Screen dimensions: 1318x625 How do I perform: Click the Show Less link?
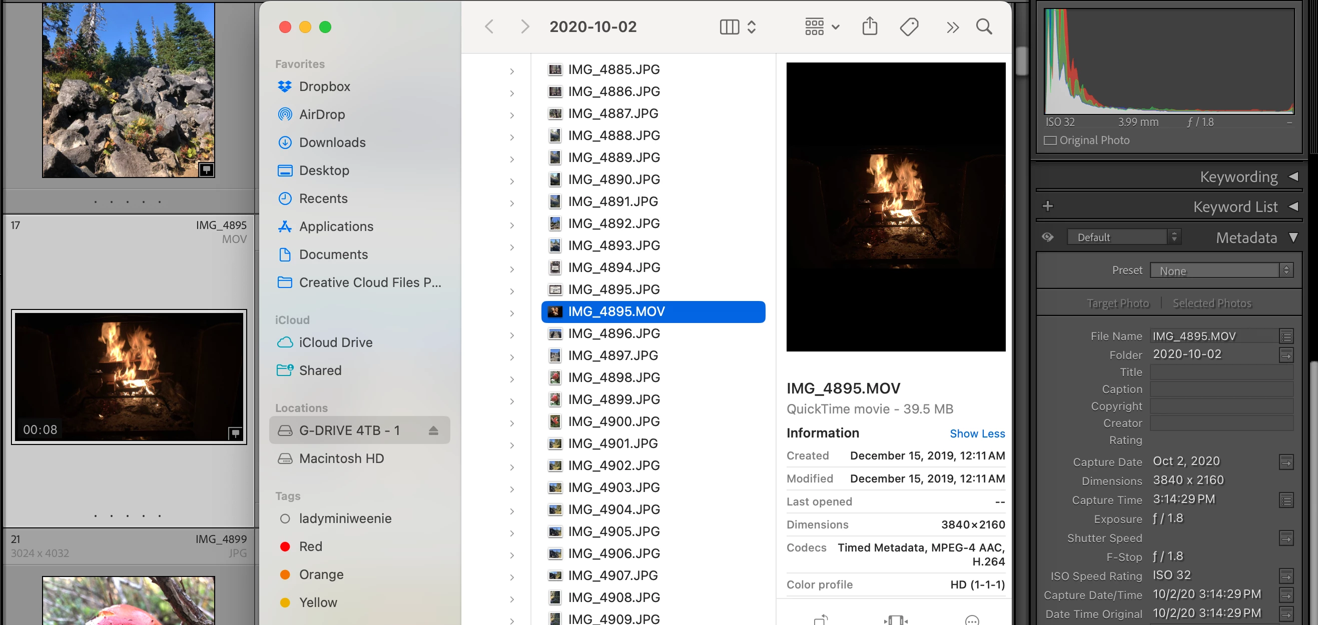(x=977, y=433)
